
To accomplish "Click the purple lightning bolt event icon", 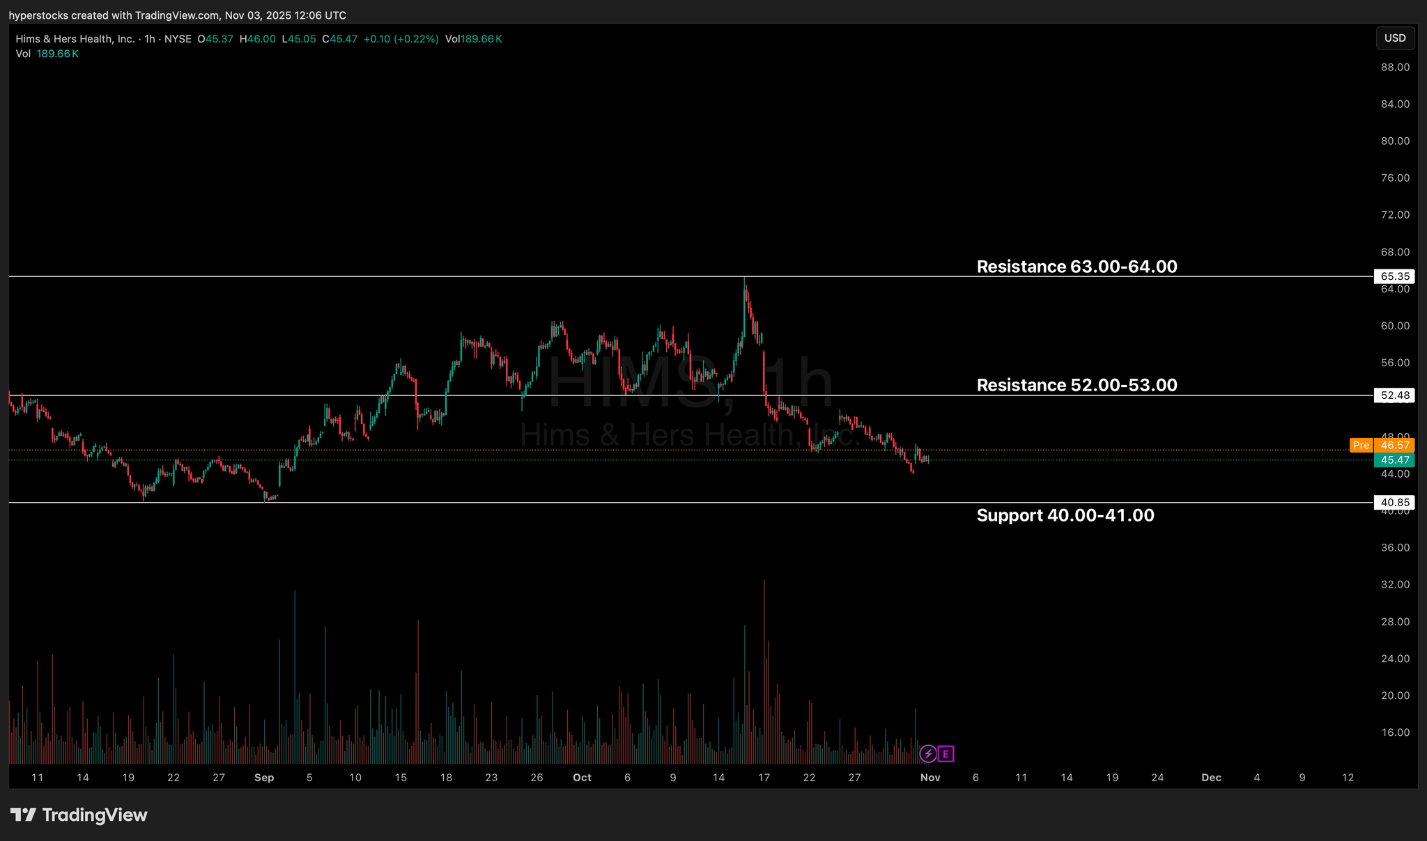I will tap(928, 753).
